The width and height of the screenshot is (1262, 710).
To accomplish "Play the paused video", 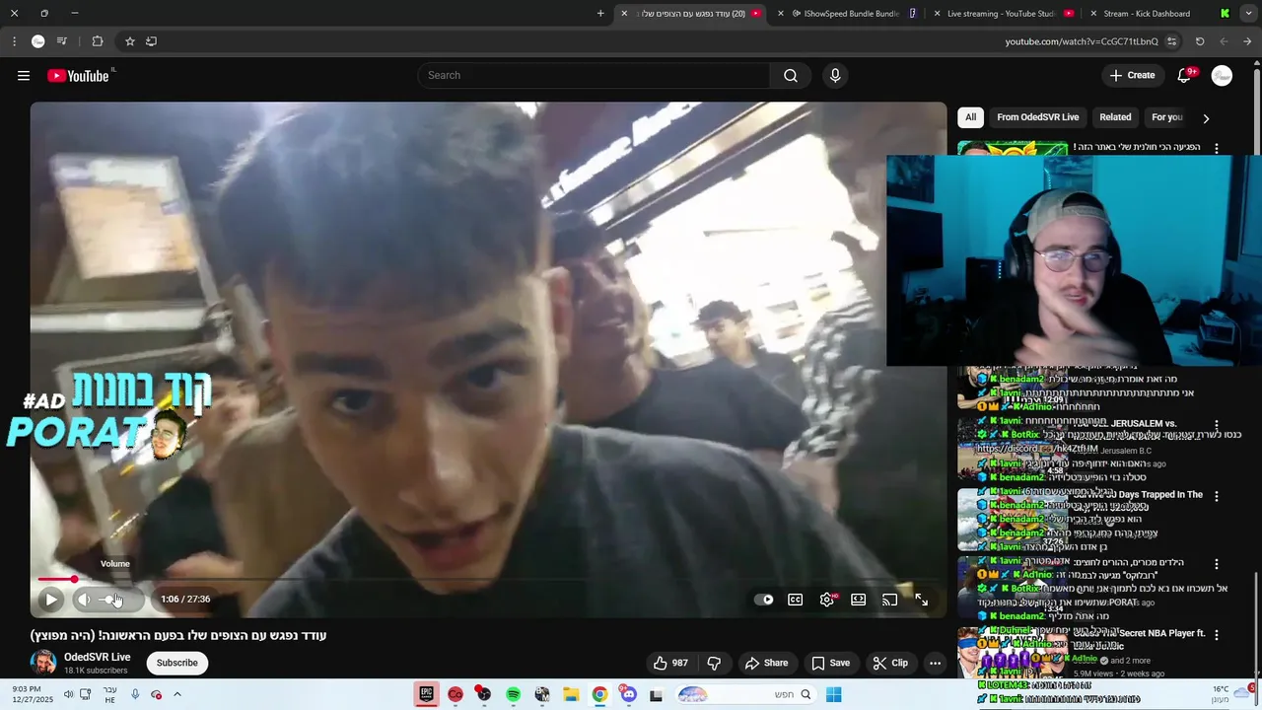I will pos(51,600).
